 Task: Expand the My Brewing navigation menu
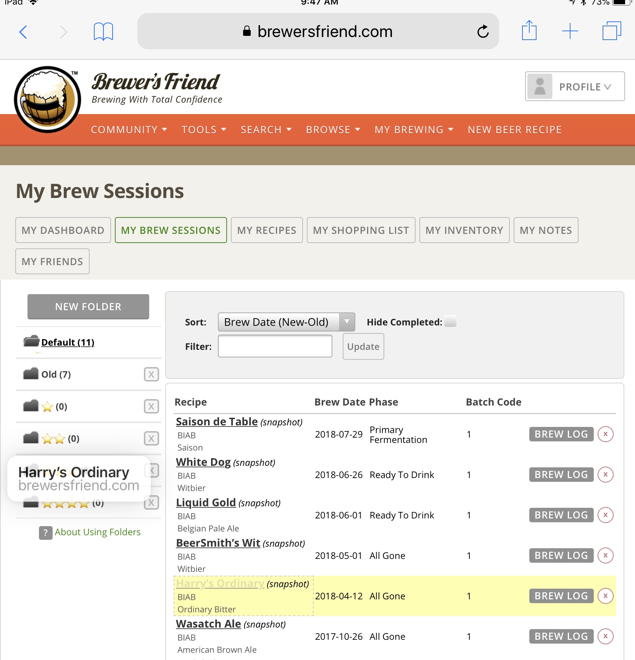414,130
